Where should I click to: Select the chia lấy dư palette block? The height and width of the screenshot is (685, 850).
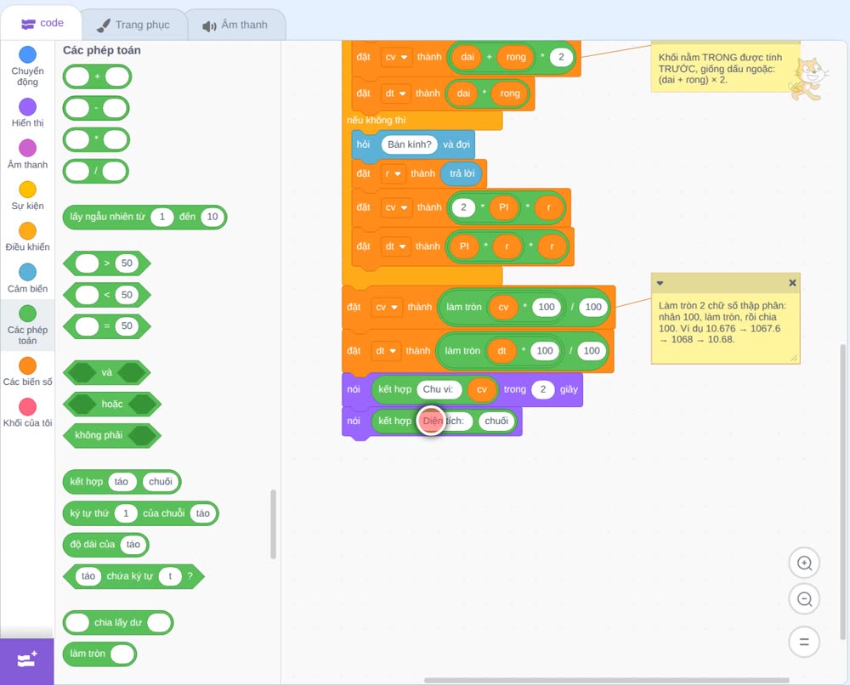click(118, 623)
